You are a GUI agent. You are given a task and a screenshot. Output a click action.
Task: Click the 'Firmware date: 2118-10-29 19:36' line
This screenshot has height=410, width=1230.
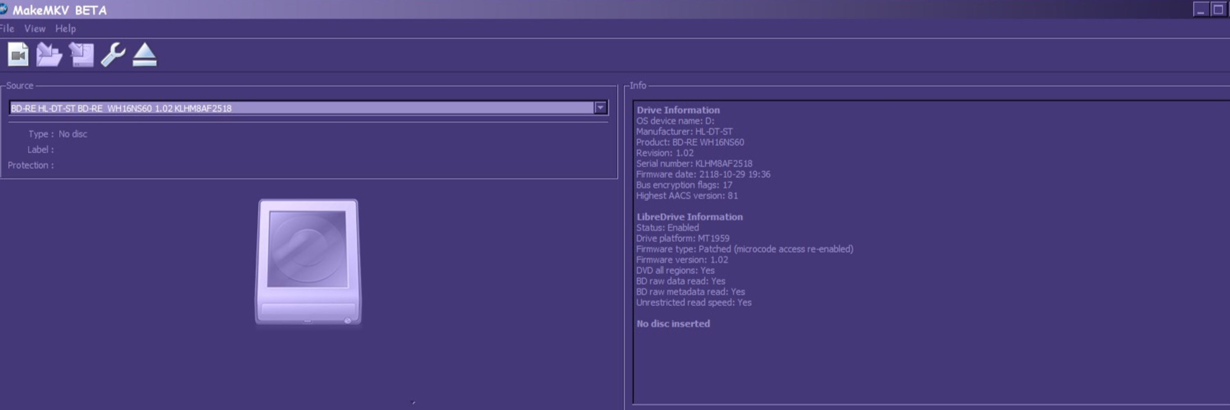703,174
